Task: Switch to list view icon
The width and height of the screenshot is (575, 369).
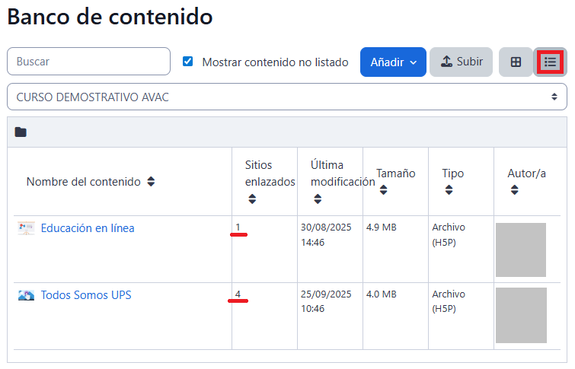Action: [550, 62]
